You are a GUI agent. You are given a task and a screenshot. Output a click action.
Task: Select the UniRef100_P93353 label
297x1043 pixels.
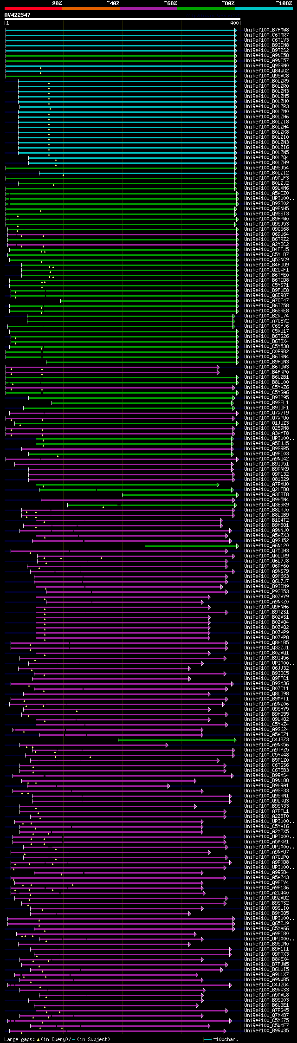pyautogui.click(x=266, y=591)
